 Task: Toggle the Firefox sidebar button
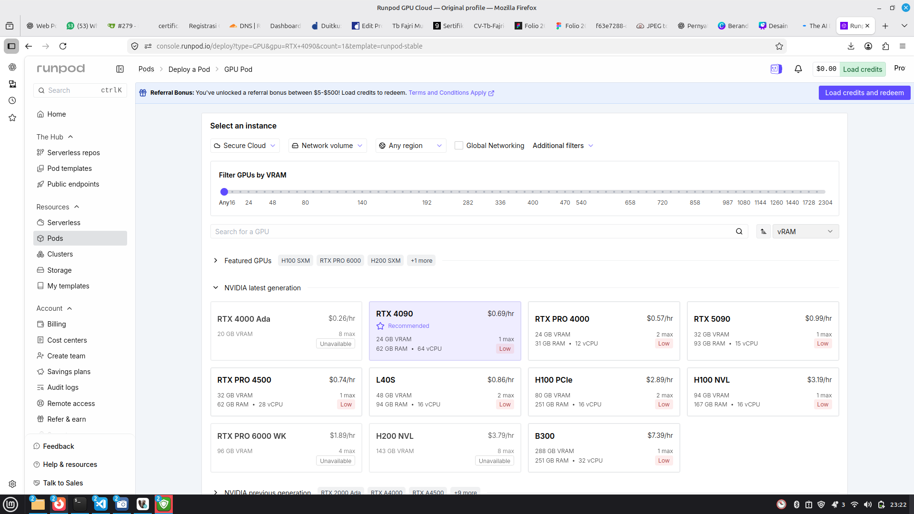(x=11, y=46)
